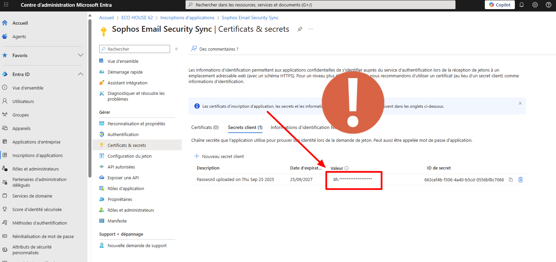Dismiss the info banner with X
Image resolution: width=556 pixels, height=262 pixels.
tap(520, 103)
